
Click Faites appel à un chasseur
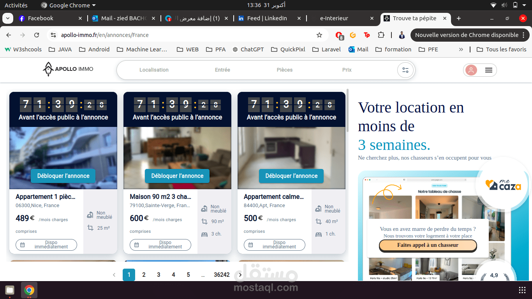click(428, 245)
